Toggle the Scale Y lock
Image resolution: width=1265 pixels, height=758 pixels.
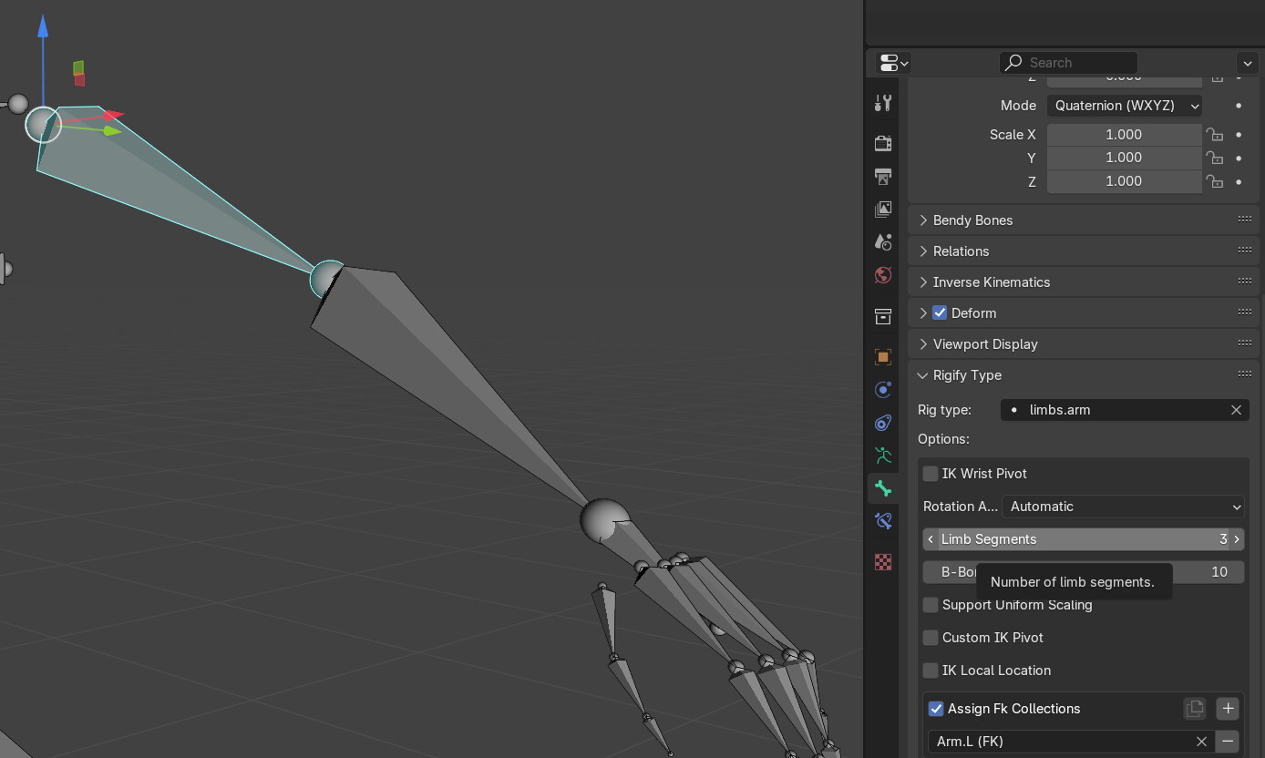tap(1214, 158)
